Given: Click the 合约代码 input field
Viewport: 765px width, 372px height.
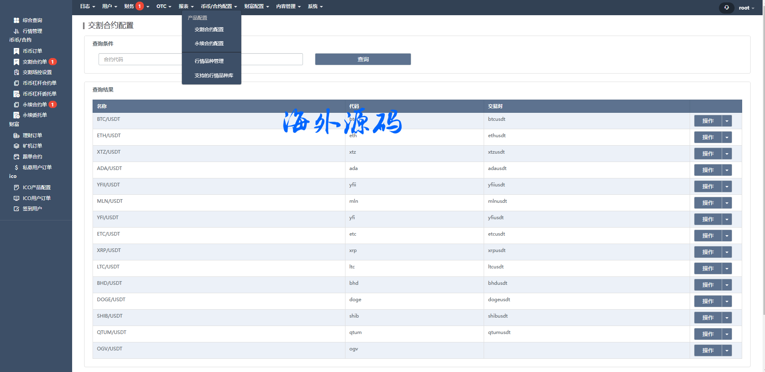Looking at the screenshot, I should 140,59.
